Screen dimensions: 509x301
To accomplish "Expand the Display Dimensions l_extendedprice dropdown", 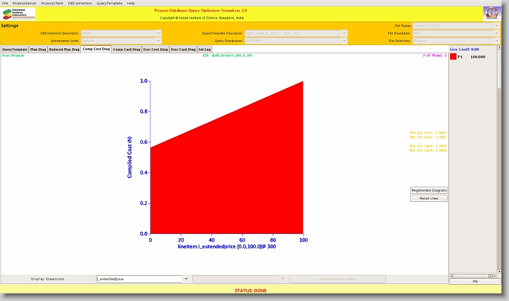I will (x=186, y=278).
